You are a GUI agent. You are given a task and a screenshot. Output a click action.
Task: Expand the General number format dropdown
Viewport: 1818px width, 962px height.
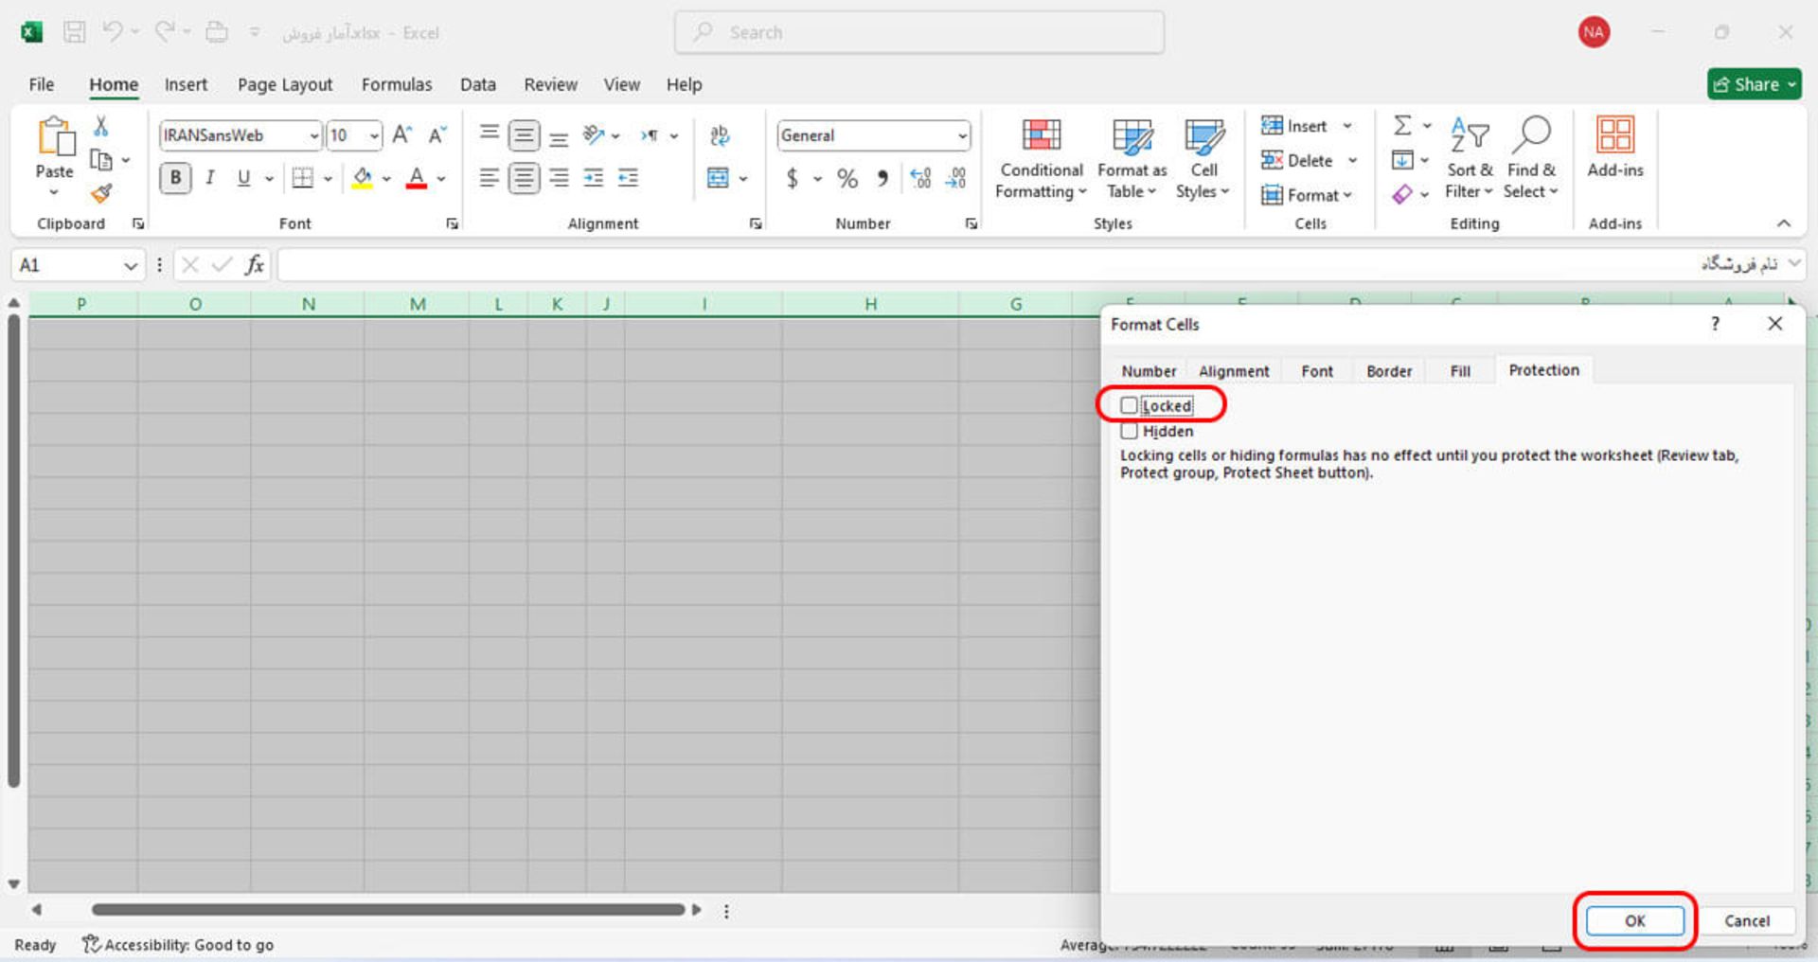click(x=962, y=135)
